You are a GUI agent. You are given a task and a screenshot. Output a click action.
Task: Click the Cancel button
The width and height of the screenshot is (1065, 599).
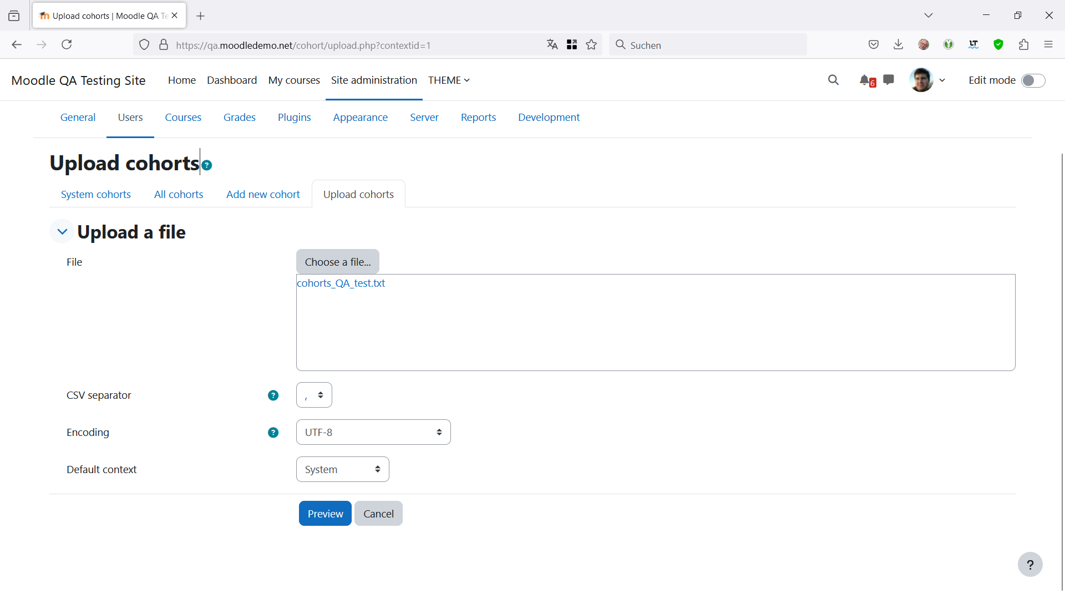(378, 514)
